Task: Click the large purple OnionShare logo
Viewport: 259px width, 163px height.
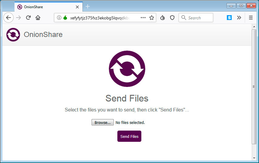Action: [x=127, y=69]
